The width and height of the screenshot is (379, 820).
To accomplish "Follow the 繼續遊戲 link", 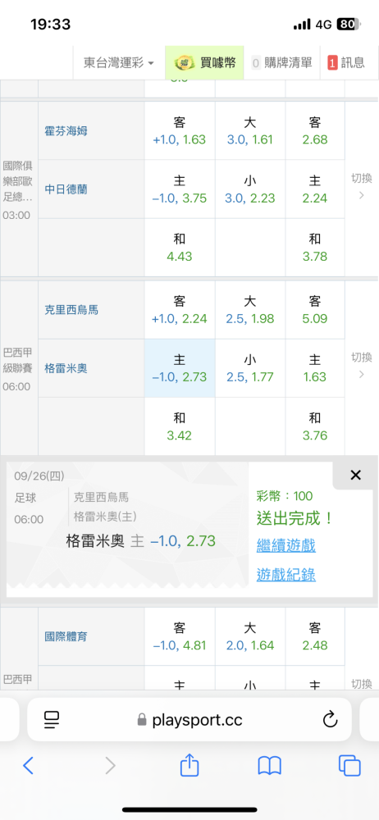I will pos(285,546).
